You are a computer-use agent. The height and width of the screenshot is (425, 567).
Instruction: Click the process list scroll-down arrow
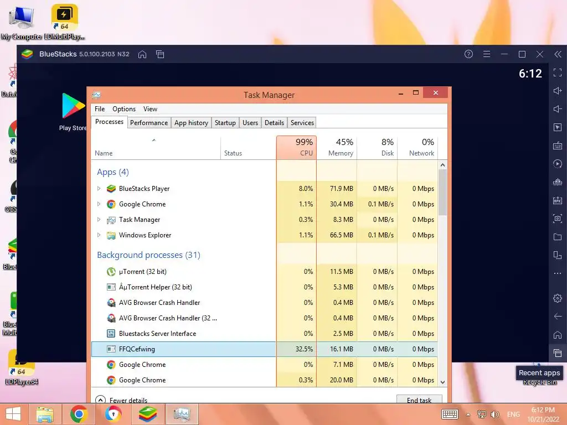pos(442,382)
